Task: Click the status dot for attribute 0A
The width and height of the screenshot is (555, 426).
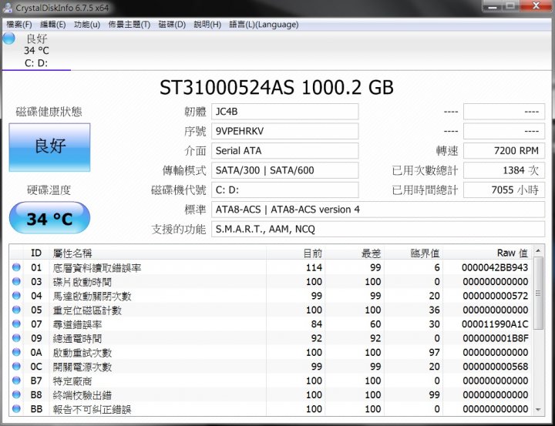Action: click(x=16, y=352)
